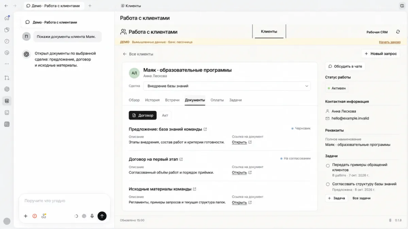This screenshot has height=229, width=408.
Task: Mark task Передать примеры обращений клиентов done
Action: point(328,166)
